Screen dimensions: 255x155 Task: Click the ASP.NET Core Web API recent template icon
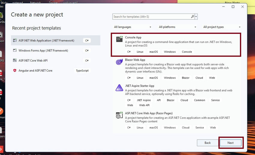tap(15, 61)
